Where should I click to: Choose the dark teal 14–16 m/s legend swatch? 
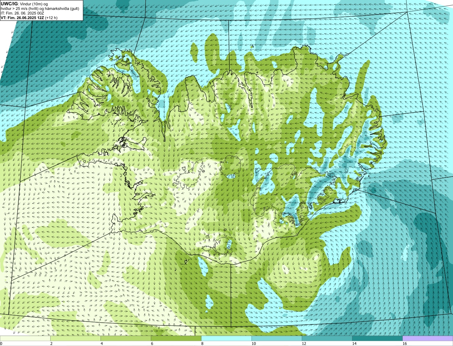click(x=377, y=339)
